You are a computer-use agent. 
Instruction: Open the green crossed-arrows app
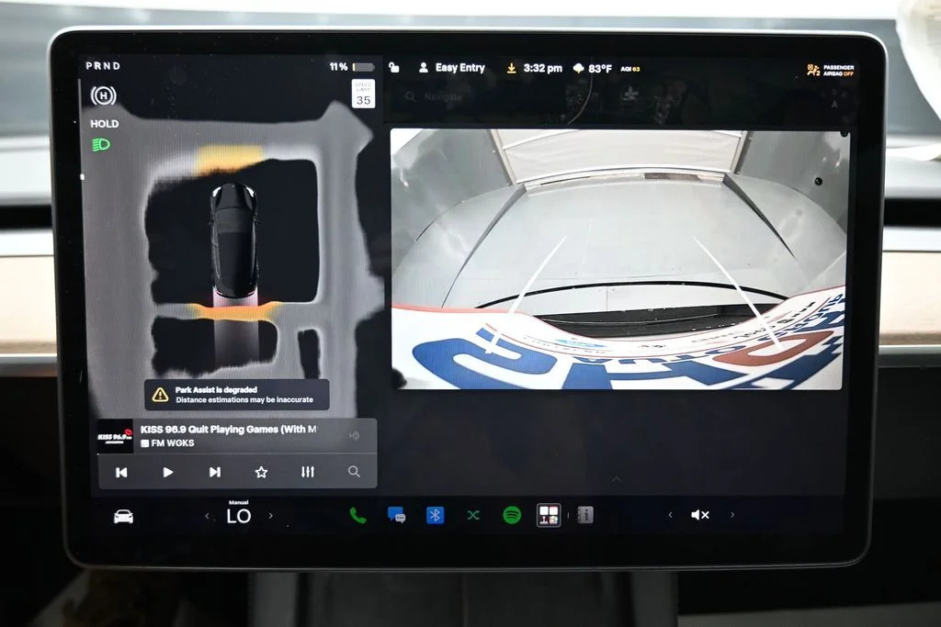click(473, 515)
